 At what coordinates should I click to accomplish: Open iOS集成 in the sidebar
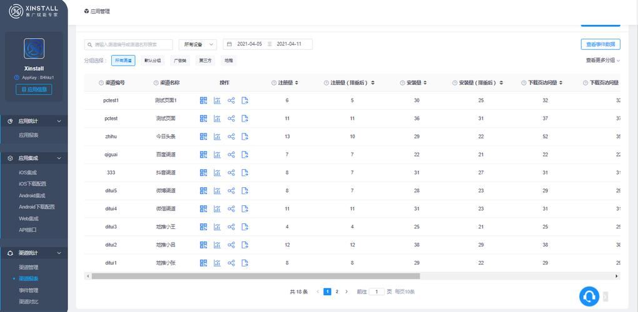click(x=28, y=172)
